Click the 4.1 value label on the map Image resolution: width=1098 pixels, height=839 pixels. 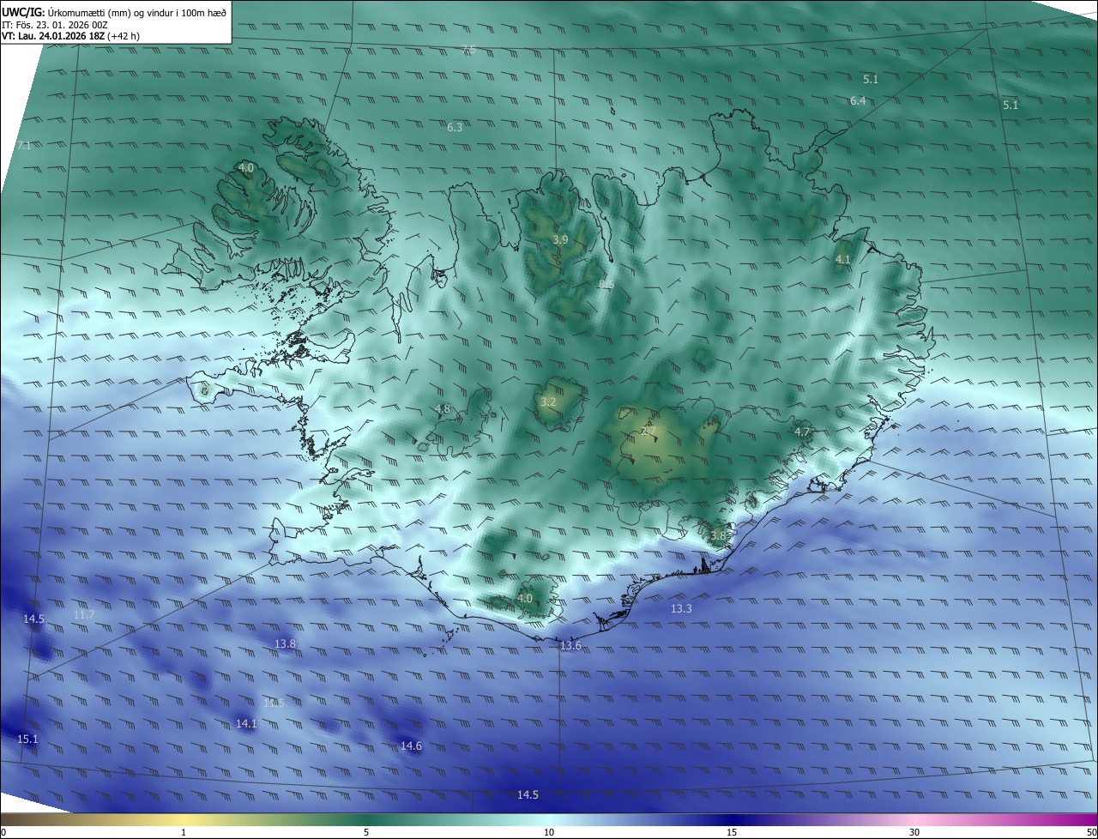click(x=842, y=259)
